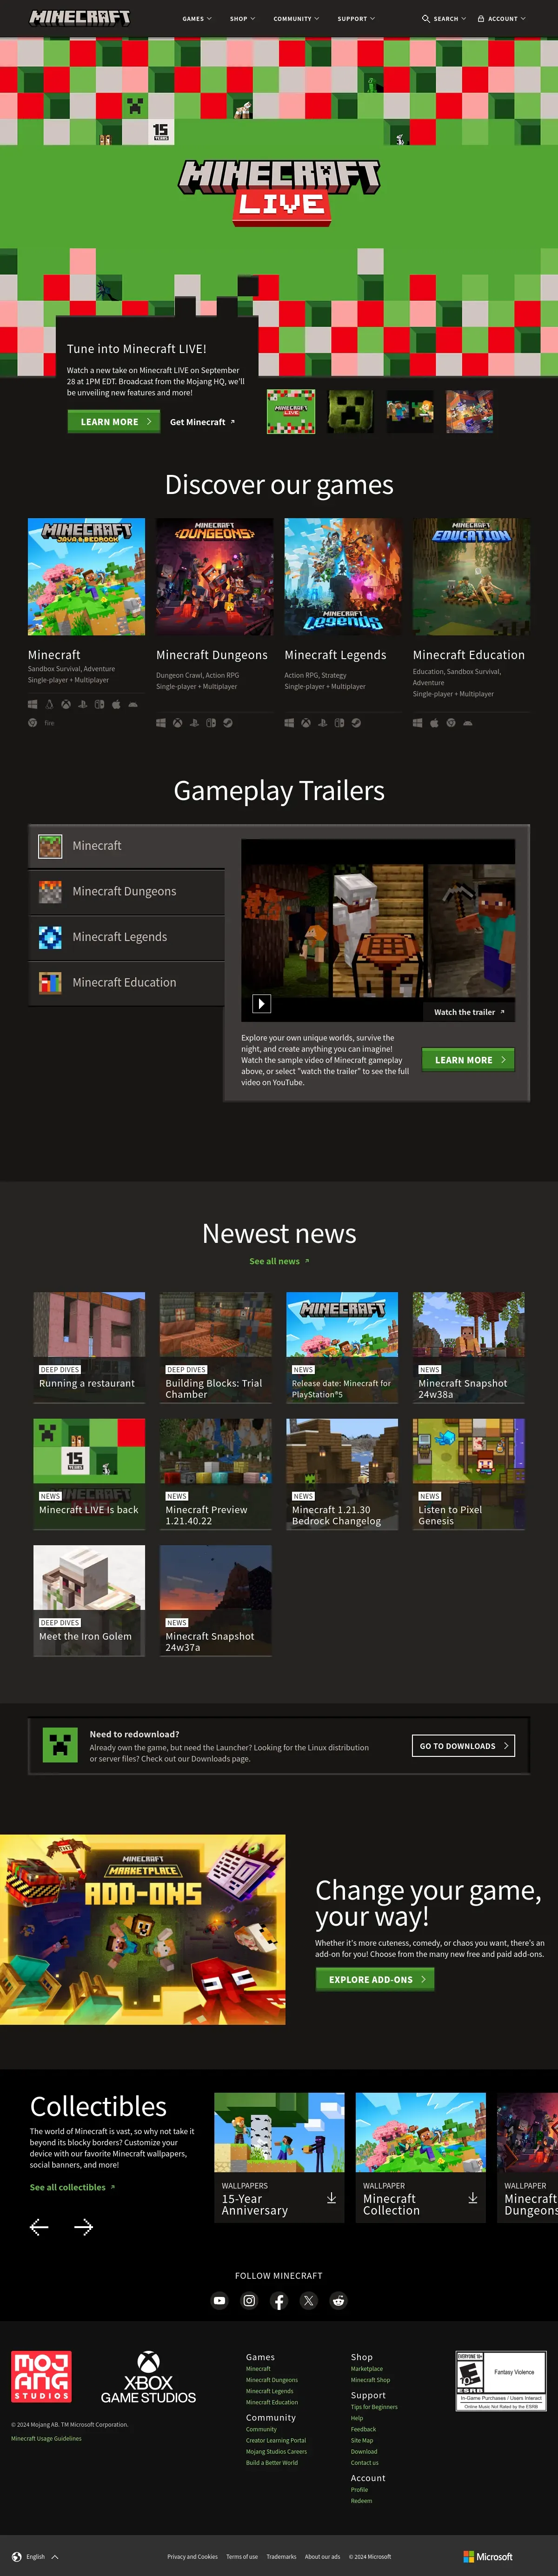Viewport: 558px width, 2576px height.
Task: Select the Minecraft Education trailer tab
Action: (126, 983)
